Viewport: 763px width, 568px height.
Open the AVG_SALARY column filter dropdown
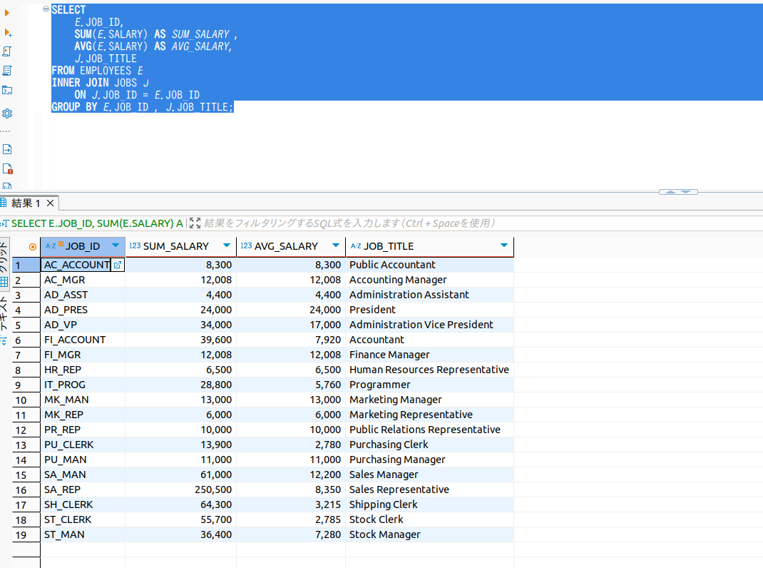(x=336, y=245)
